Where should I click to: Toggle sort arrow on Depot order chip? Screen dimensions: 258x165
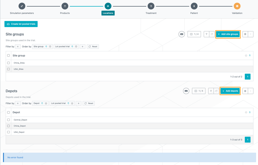pos(42,103)
